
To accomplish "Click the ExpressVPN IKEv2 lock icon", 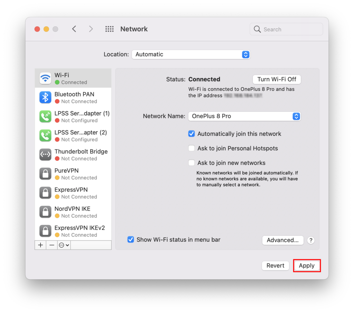I will point(45,231).
